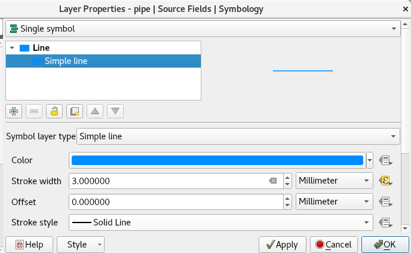Open the Style menu button
The height and width of the screenshot is (253, 411).
81,245
